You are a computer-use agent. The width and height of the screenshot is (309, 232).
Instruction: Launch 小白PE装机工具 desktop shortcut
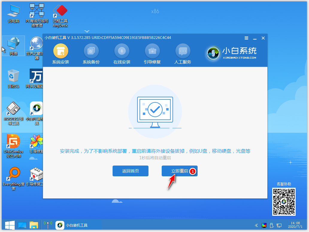point(36,114)
